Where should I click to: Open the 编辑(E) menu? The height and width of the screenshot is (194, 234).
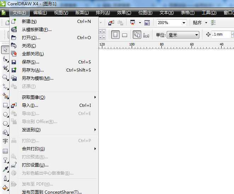40,13
